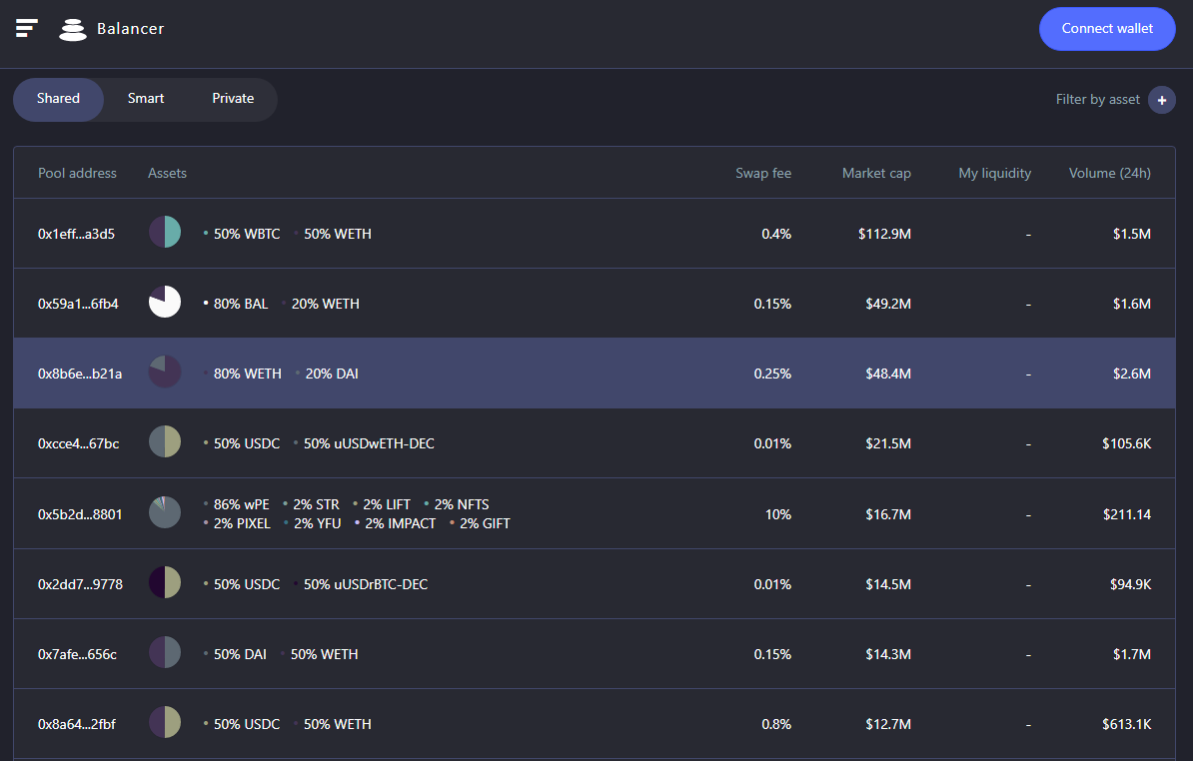Viewport: 1193px width, 761px height.
Task: Click the 10% swap fee value
Action: tap(778, 514)
